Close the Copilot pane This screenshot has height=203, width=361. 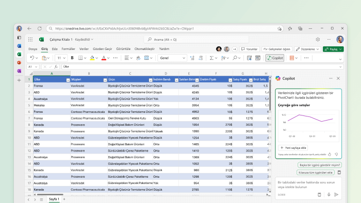tap(338, 78)
